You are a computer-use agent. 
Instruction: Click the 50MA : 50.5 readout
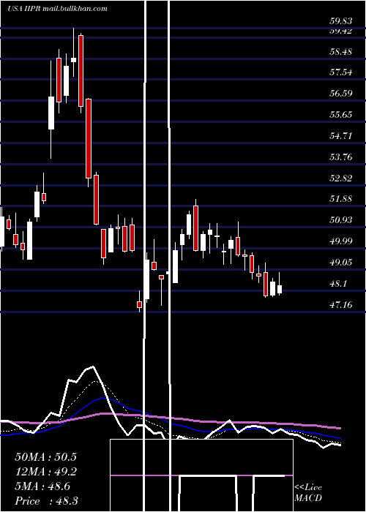click(x=45, y=457)
